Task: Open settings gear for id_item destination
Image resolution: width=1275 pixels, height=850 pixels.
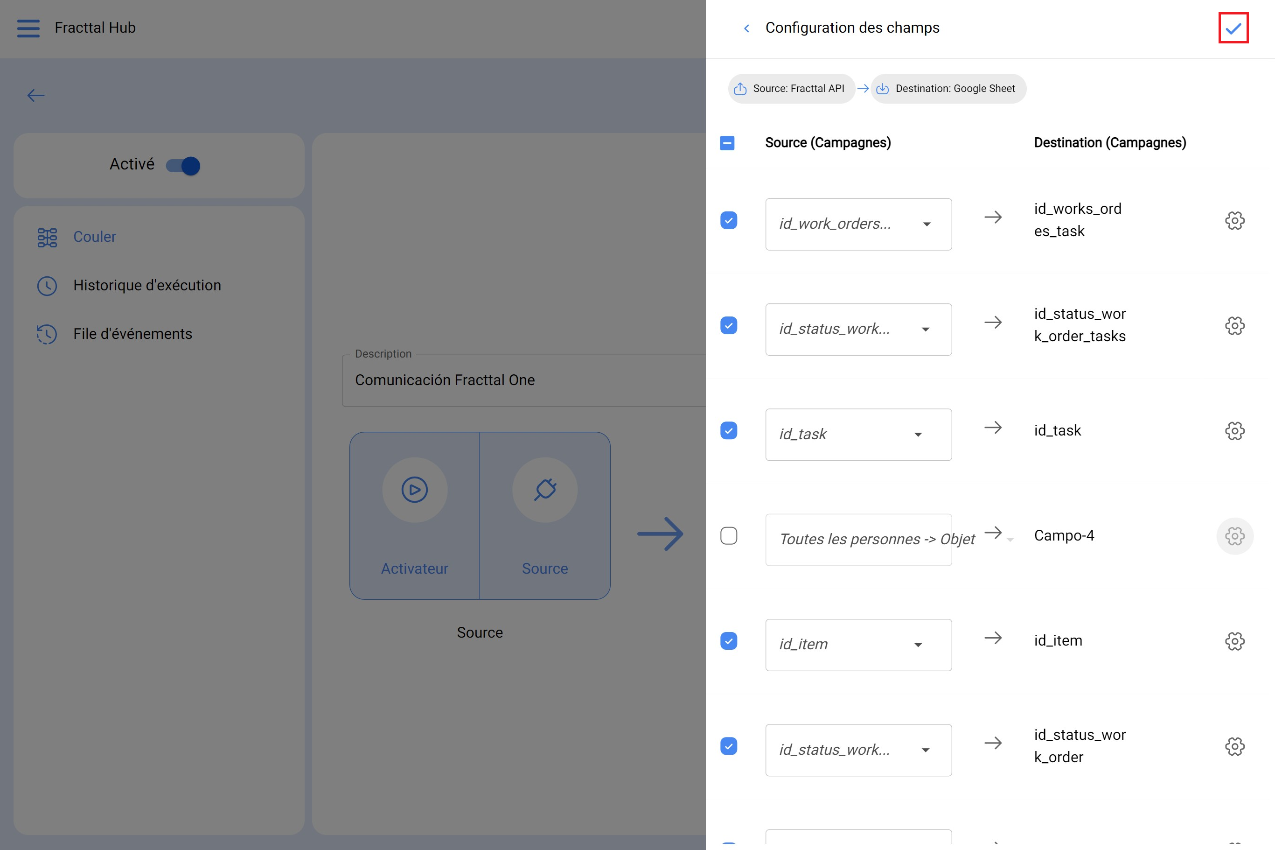Action: click(1234, 641)
